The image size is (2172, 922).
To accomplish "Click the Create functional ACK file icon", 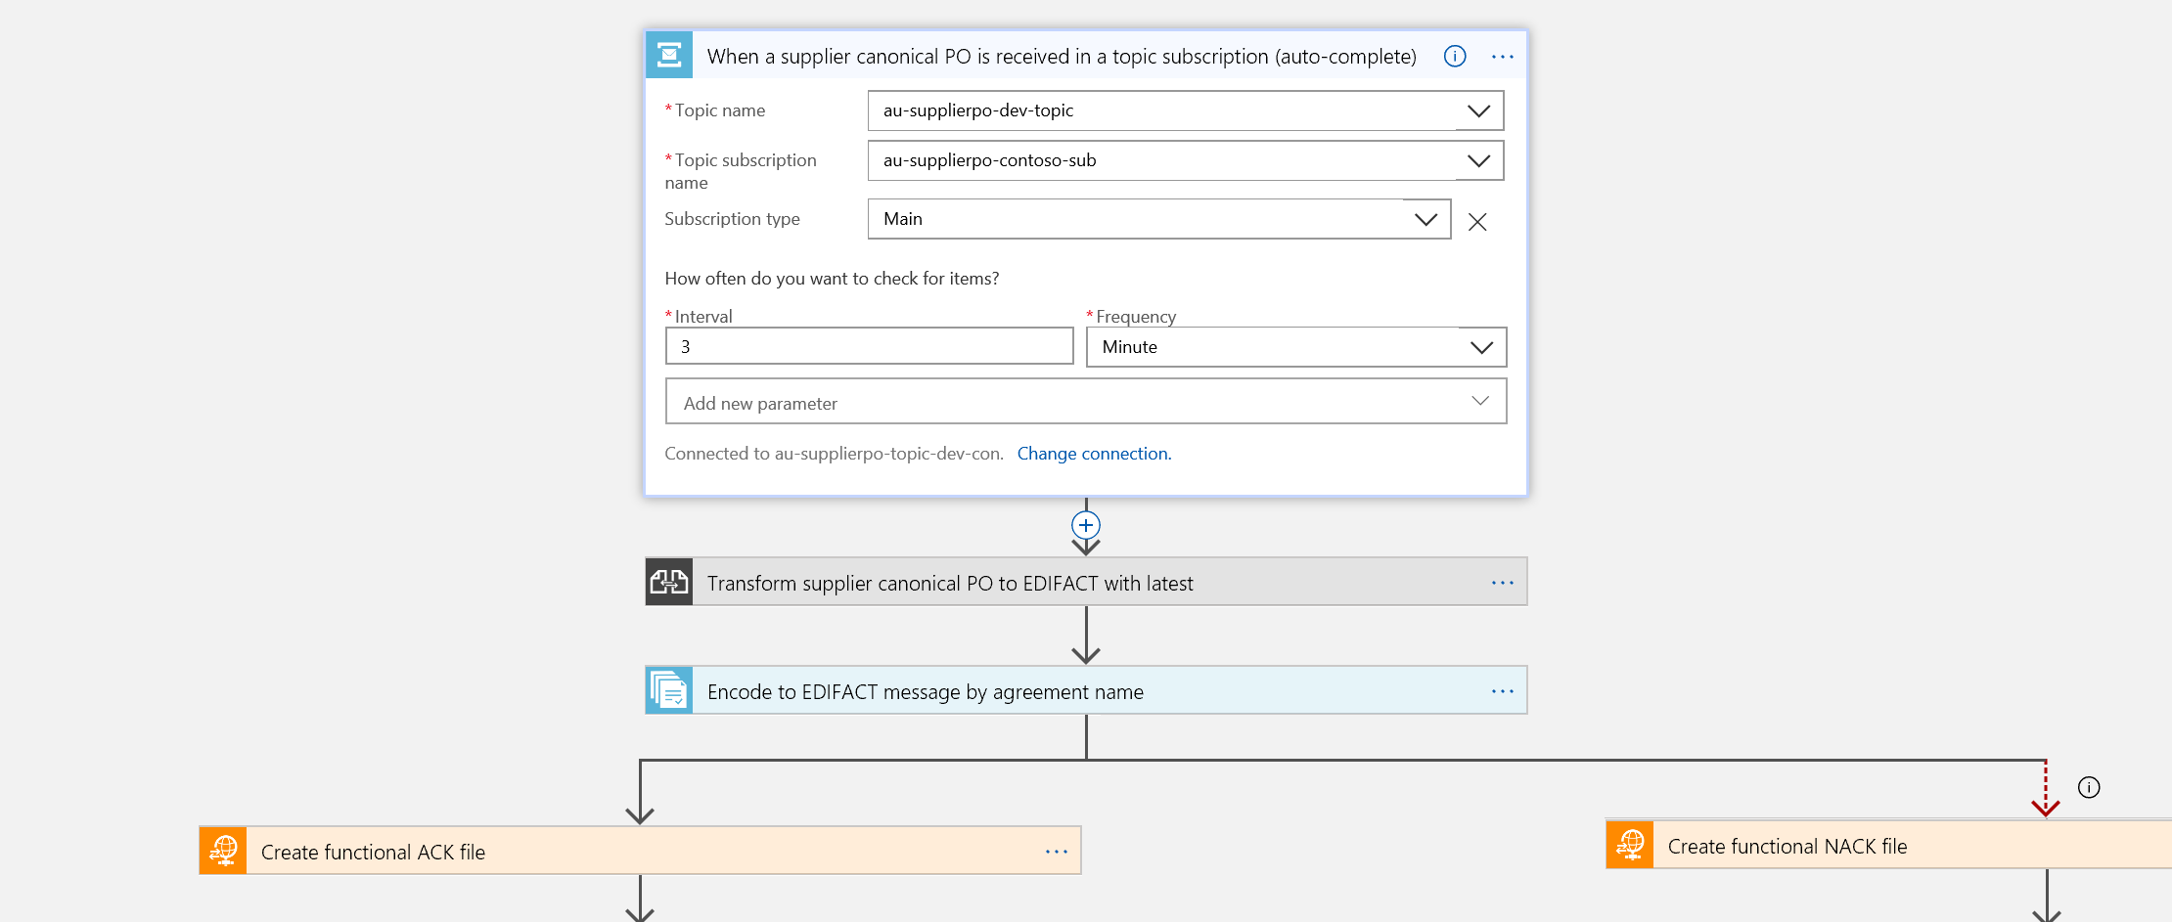I will 223,851.
